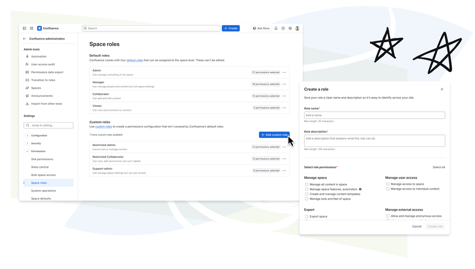The width and height of the screenshot is (475, 269).
Task: Open Site permissions
Action: [42, 159]
